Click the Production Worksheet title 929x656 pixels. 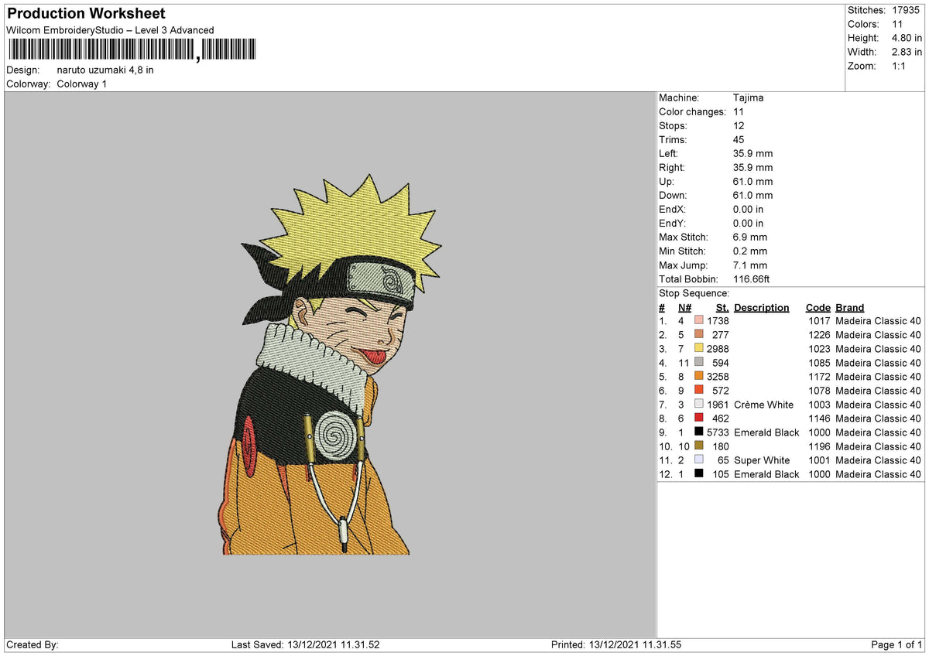pos(86,14)
